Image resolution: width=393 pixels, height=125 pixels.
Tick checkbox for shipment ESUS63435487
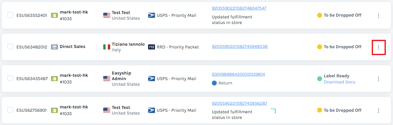[10, 78]
